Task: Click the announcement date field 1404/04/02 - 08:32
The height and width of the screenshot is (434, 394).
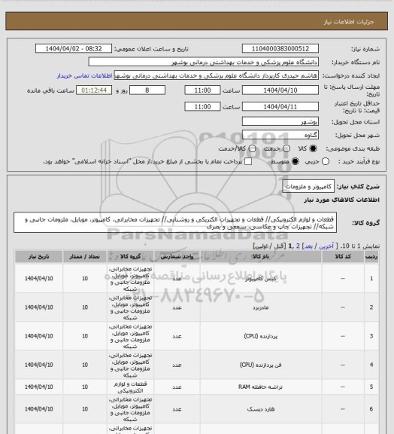Action: (x=74, y=48)
